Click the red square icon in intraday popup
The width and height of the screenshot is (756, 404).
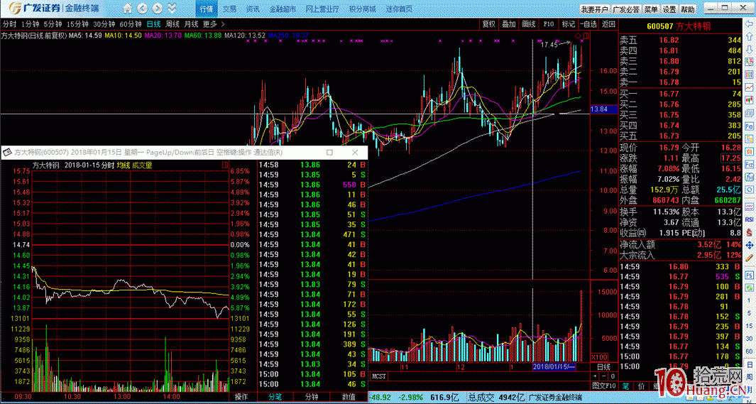(225, 165)
